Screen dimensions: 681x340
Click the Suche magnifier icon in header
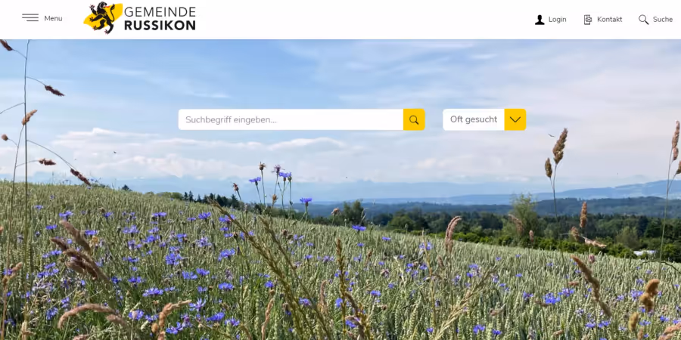pos(643,20)
